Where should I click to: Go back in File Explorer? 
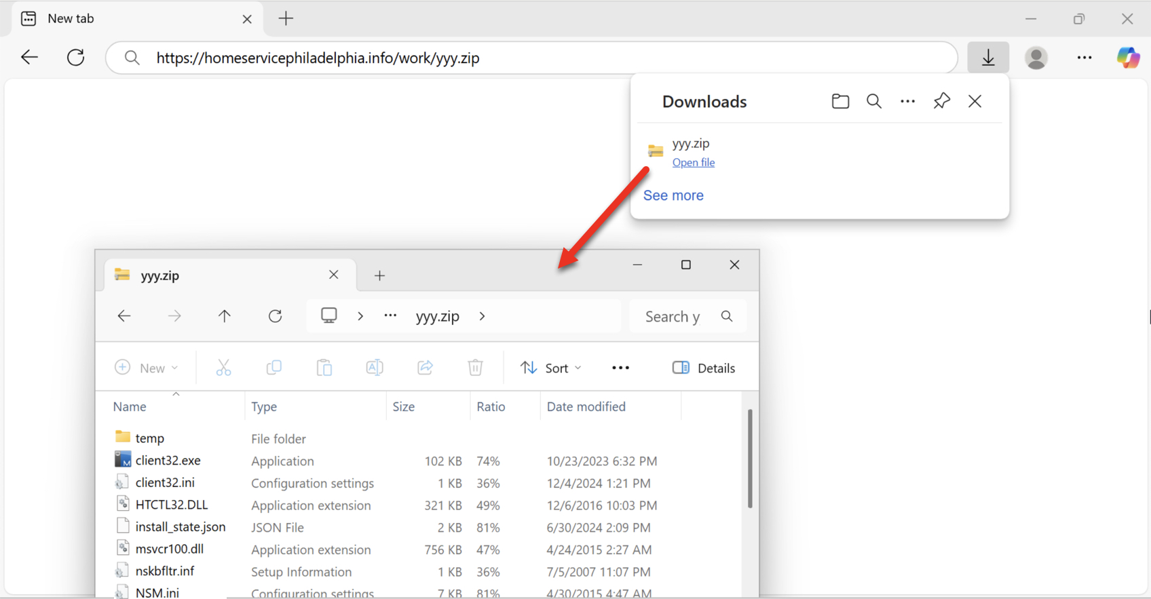(x=124, y=316)
